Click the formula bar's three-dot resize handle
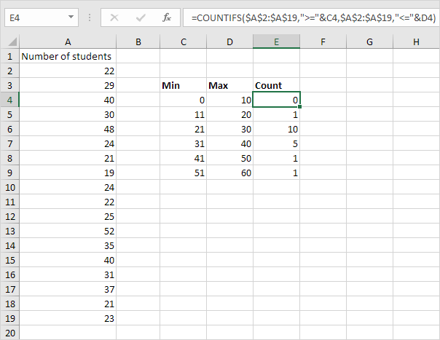The width and height of the screenshot is (440, 340). tap(90, 17)
